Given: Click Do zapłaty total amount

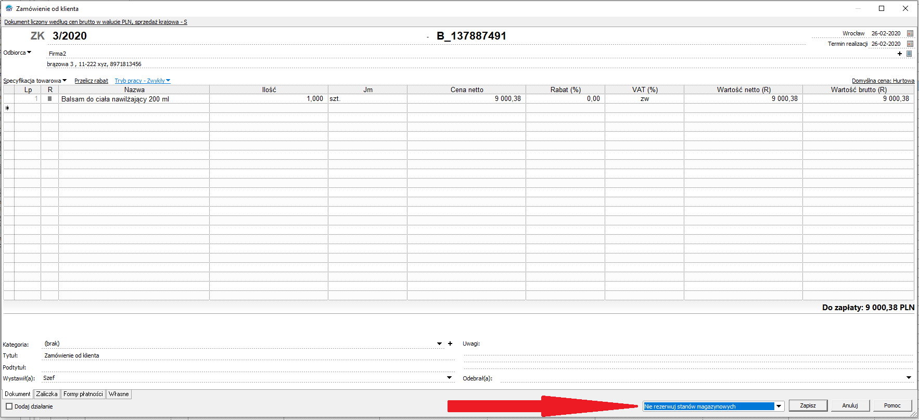Looking at the screenshot, I should [x=868, y=308].
